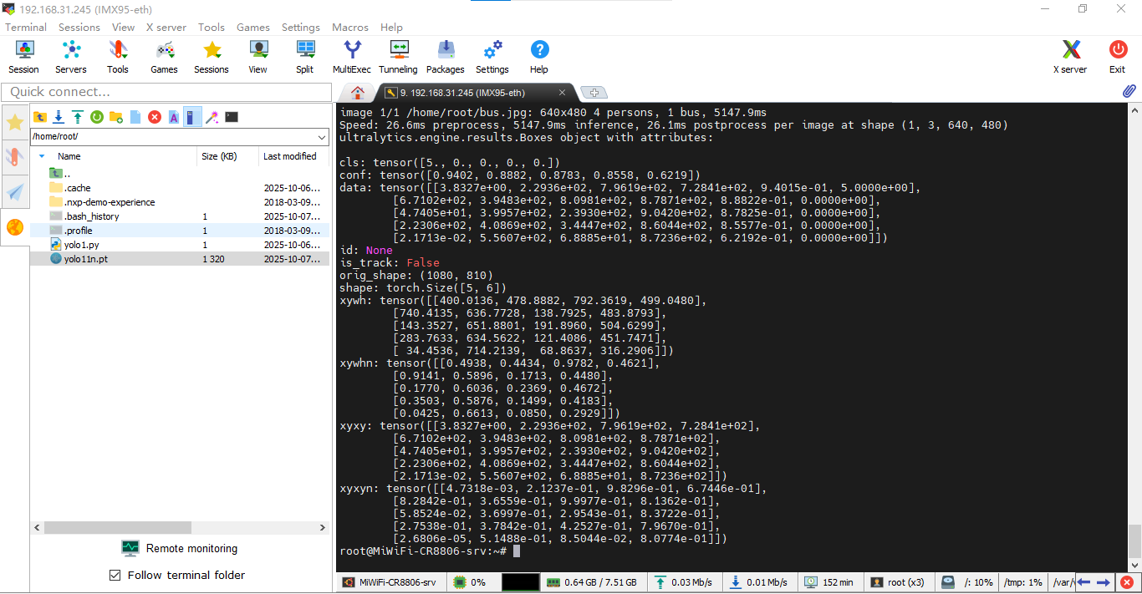Exit MobaXterm using the Exit icon
Viewport: 1142px width, 594px height.
click(x=1118, y=57)
